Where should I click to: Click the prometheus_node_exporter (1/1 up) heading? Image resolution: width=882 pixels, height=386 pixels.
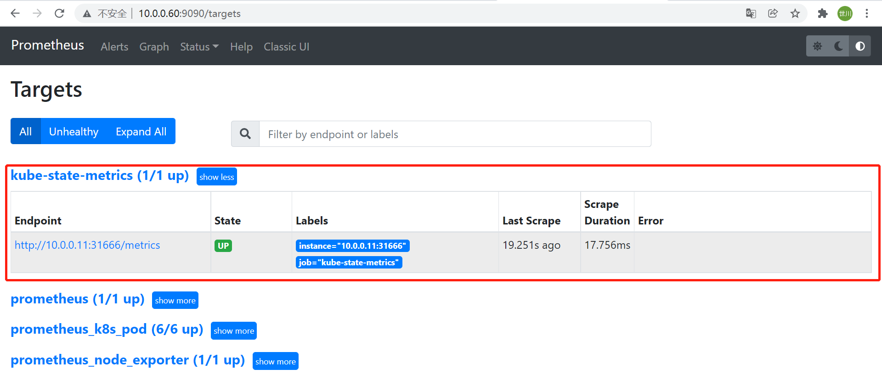click(x=128, y=360)
